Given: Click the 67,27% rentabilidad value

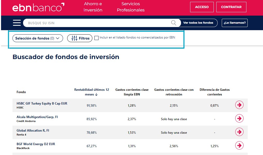Looking at the screenshot, I should [92, 146].
